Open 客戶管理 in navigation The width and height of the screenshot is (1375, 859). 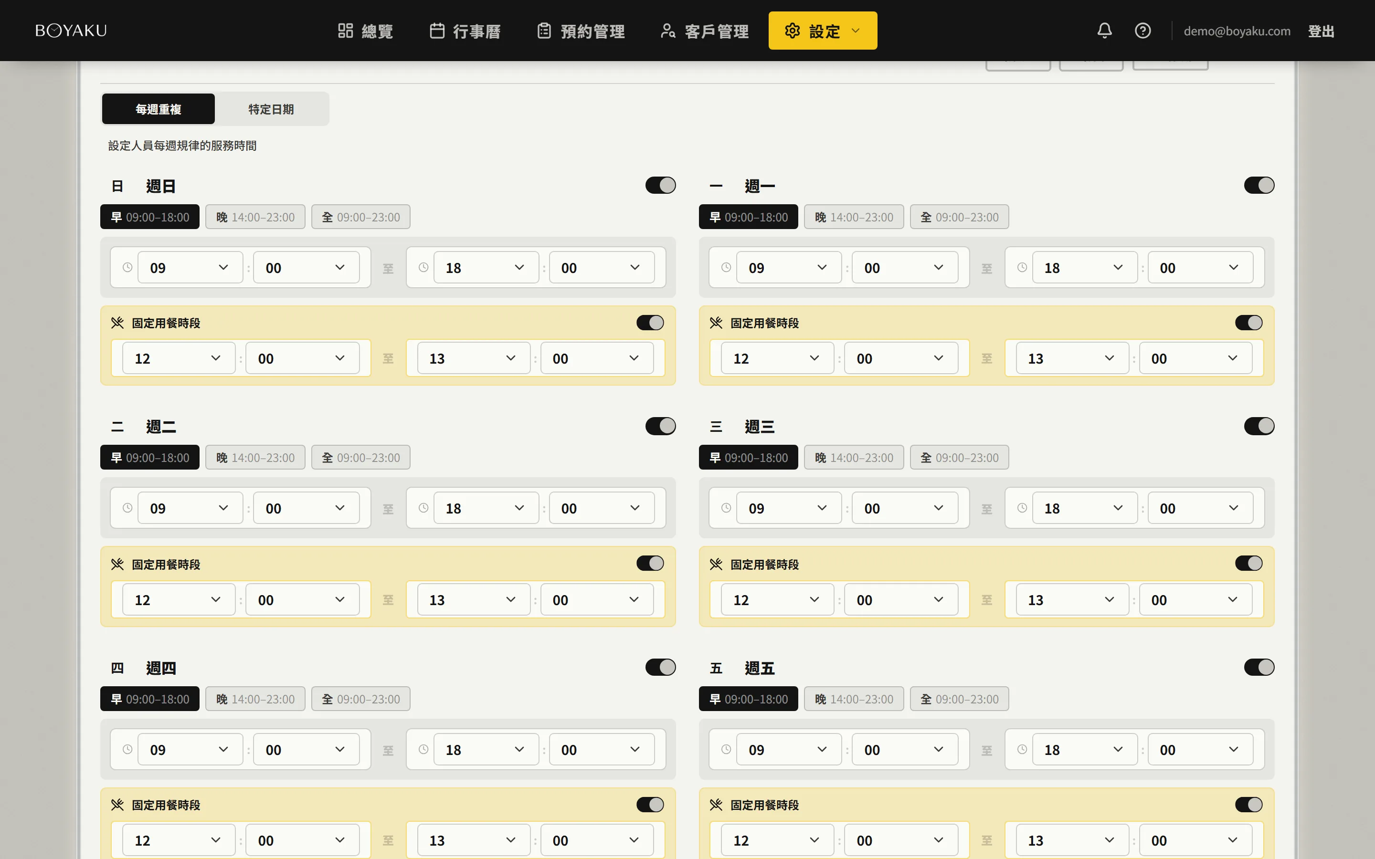(705, 31)
